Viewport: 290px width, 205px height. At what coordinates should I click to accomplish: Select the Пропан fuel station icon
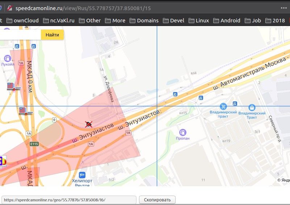pos(183,132)
